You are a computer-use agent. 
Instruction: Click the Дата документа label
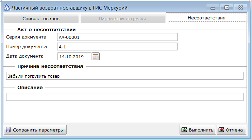tap(24, 56)
